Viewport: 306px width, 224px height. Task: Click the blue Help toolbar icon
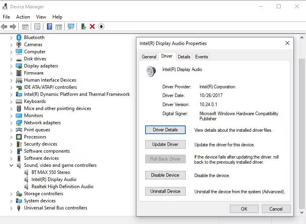[50, 26]
